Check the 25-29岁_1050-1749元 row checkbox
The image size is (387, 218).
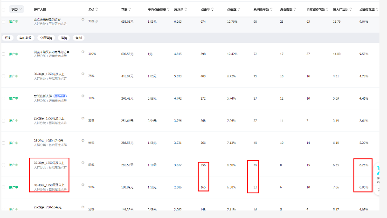pyautogui.click(x=4, y=143)
